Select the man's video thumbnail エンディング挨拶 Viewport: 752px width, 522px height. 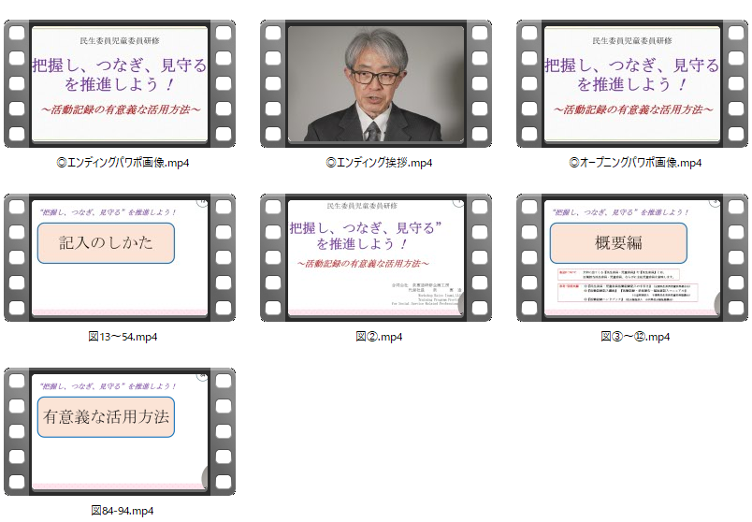[x=376, y=84]
